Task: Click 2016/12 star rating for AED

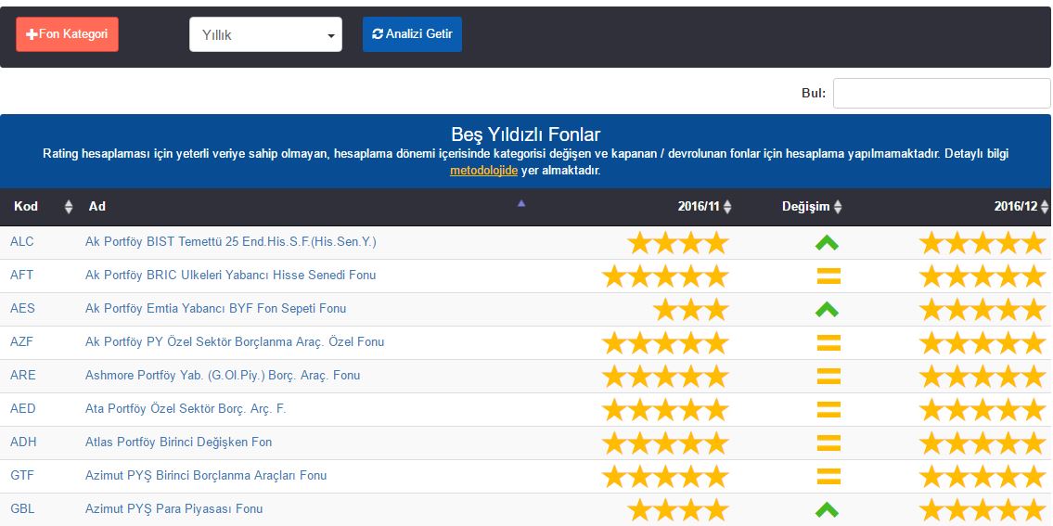Action: 982,409
